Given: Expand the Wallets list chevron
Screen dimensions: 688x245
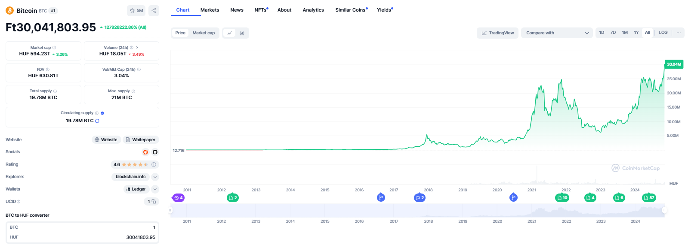Looking at the screenshot, I should point(155,189).
